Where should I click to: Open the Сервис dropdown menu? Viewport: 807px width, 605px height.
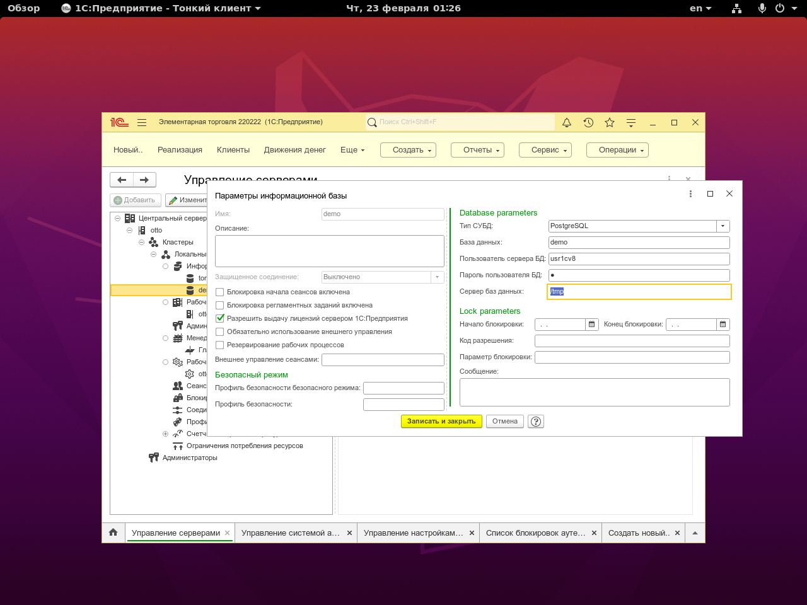click(545, 150)
